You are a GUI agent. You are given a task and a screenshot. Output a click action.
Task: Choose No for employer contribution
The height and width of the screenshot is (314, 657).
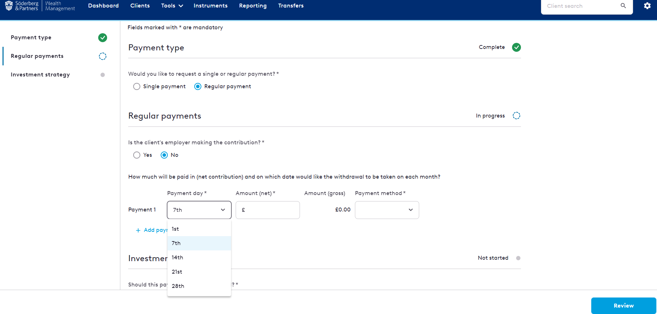pyautogui.click(x=164, y=155)
